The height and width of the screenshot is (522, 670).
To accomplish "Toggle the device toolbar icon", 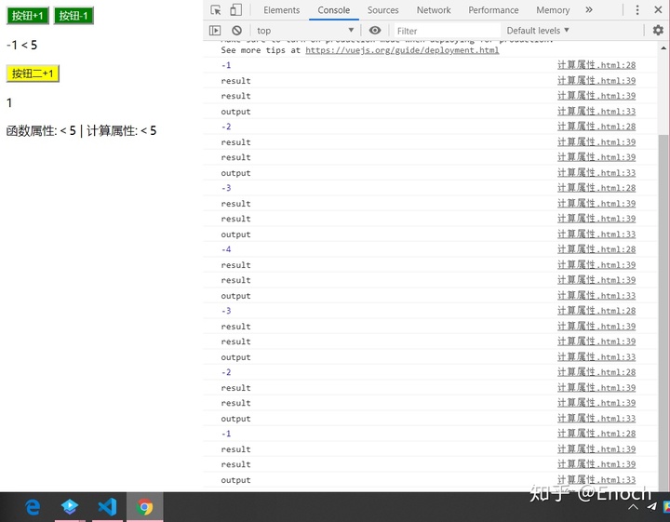I will [x=235, y=10].
